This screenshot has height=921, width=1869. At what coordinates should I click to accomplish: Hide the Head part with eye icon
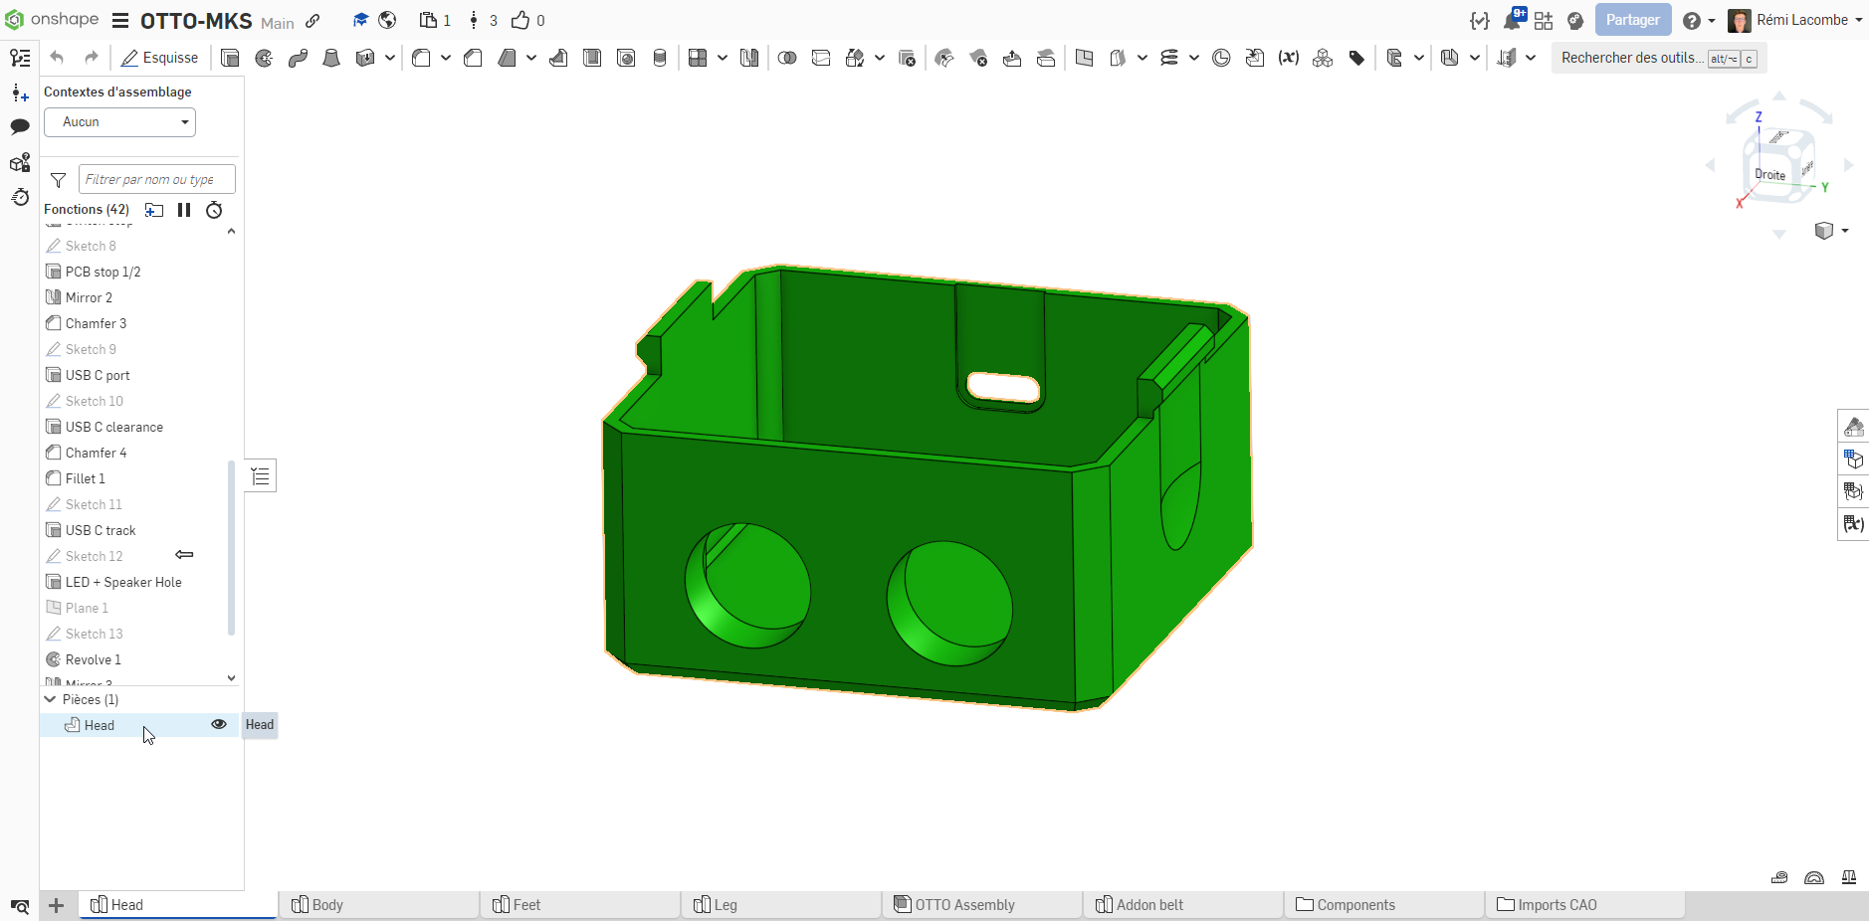pos(219,725)
